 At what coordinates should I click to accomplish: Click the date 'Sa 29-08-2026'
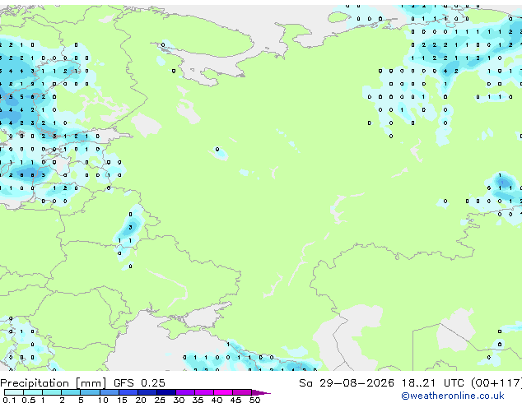(347, 383)
